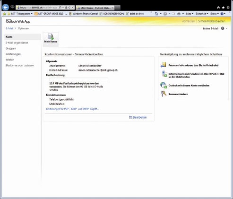Click Abmelden to sign out
Viewport: 233px width, 199px height.
tap(189, 21)
